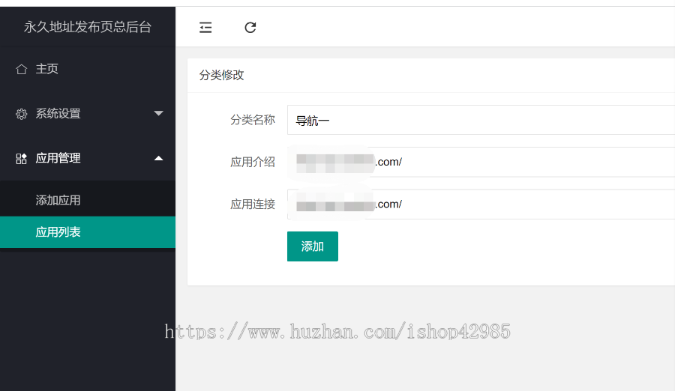The width and height of the screenshot is (675, 391).
Task: Click the green 添加 button
Action: tap(313, 246)
